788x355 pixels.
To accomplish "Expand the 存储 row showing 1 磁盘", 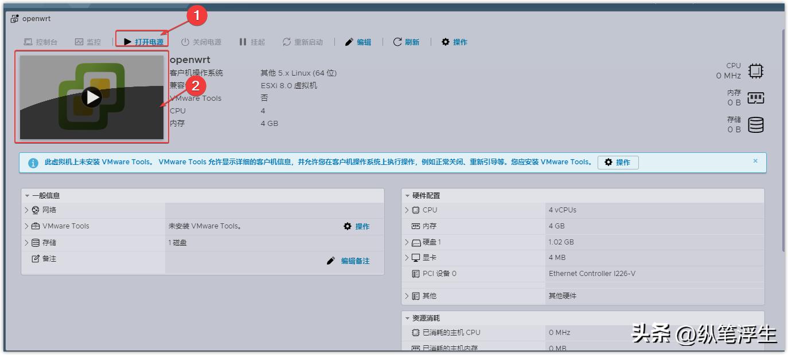I will [26, 242].
